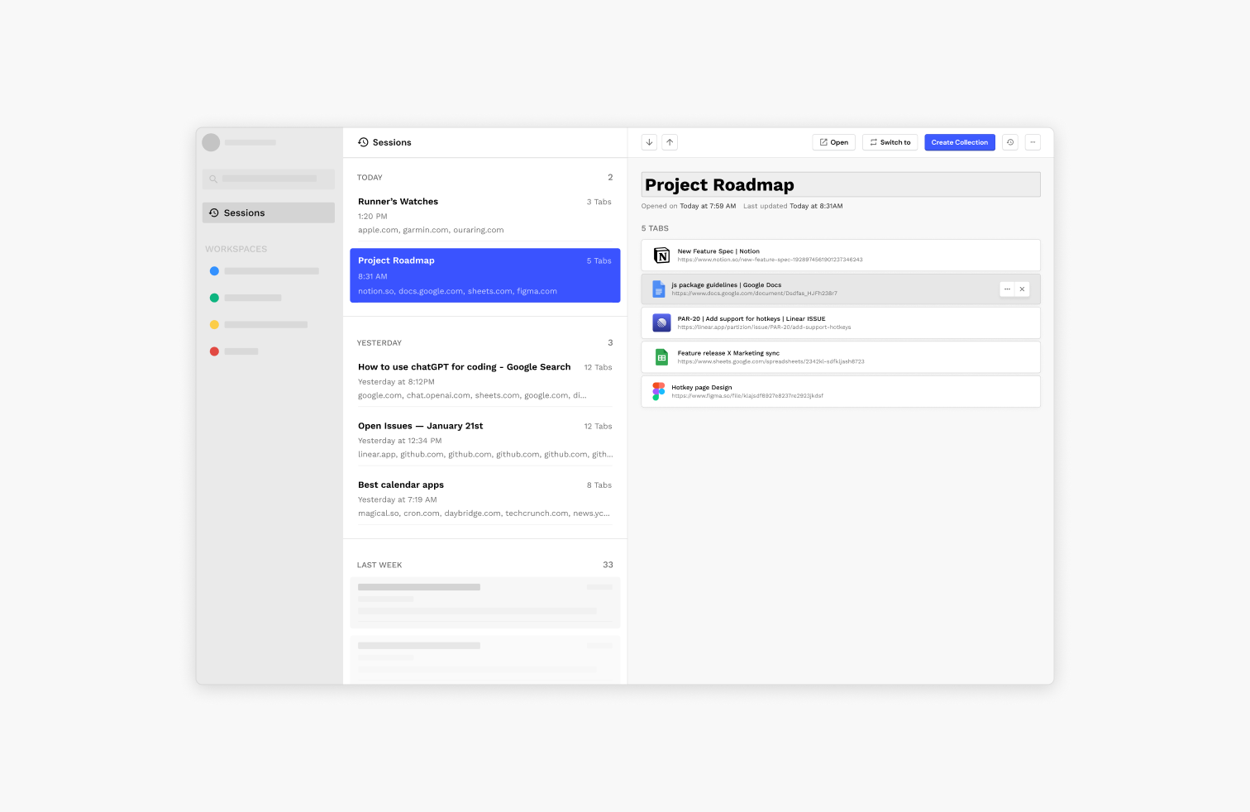This screenshot has height=812, width=1250.
Task: Click the Sessions header clock icon
Action: pyautogui.click(x=363, y=142)
